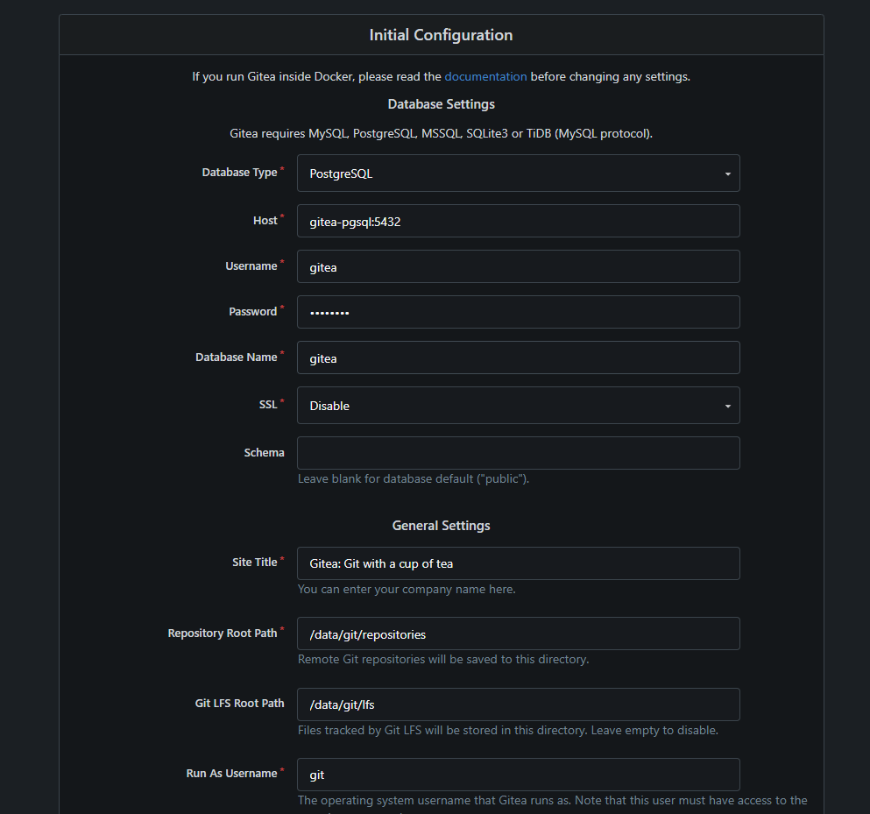
Task: Click the Password label
Action: (x=253, y=311)
